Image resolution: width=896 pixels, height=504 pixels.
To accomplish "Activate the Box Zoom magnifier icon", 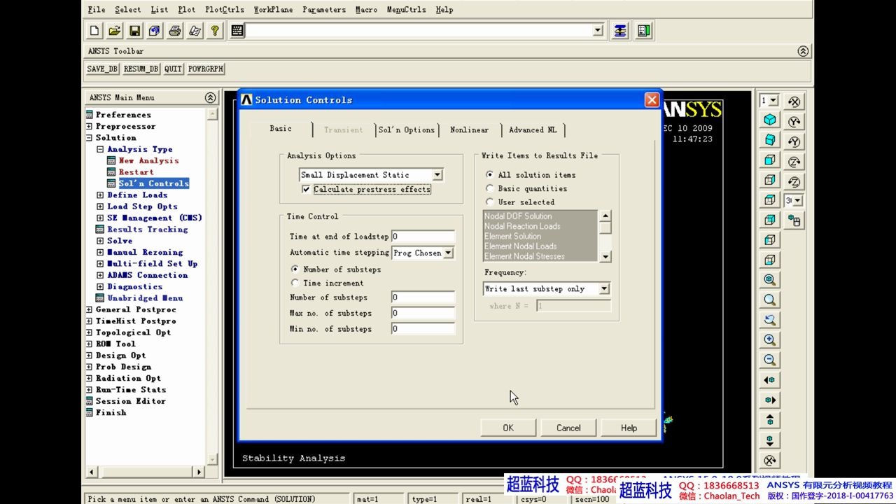I will click(770, 300).
